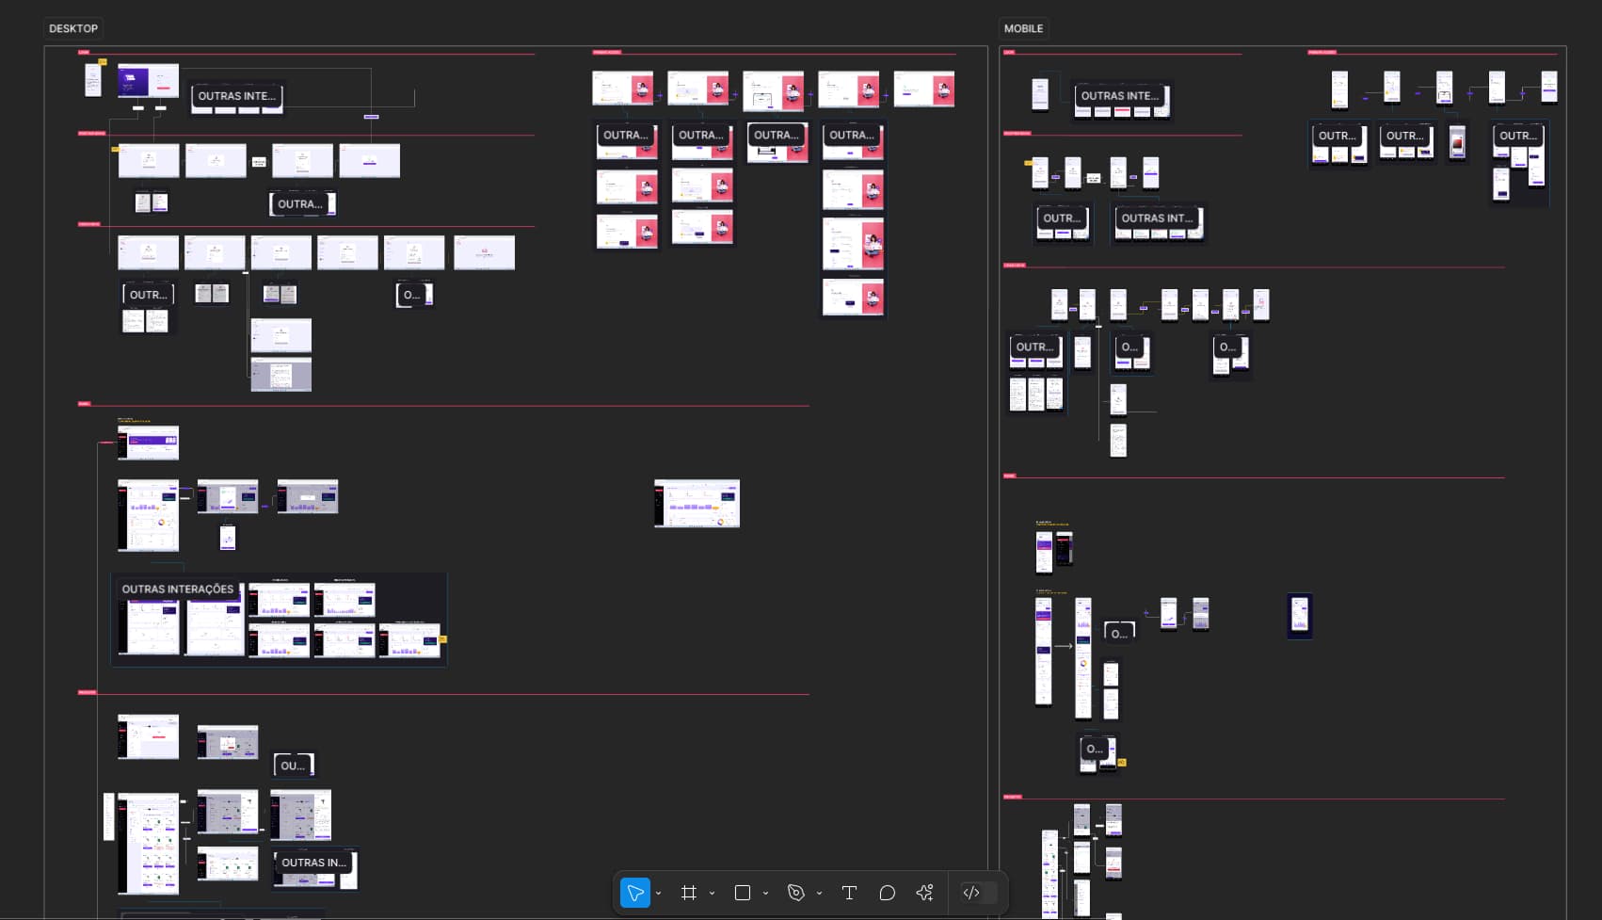
Task: Open the shape tools dropdown chevron
Action: [x=765, y=894]
